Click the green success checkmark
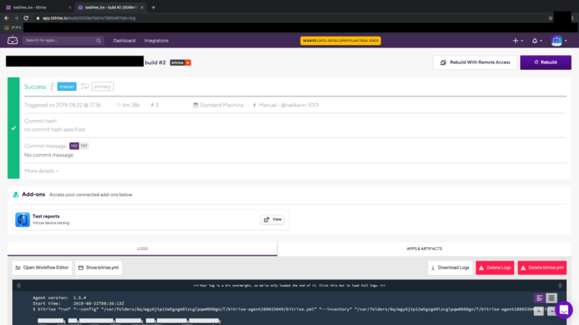The height and width of the screenshot is (325, 579). 14,129
